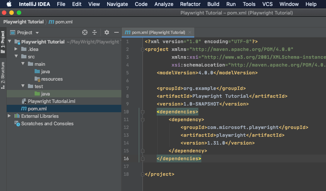Expand External Libraries node
This screenshot has height=191, width=326.
point(9,116)
